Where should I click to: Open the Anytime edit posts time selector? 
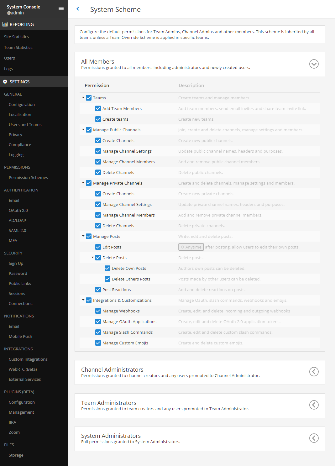pyautogui.click(x=191, y=247)
